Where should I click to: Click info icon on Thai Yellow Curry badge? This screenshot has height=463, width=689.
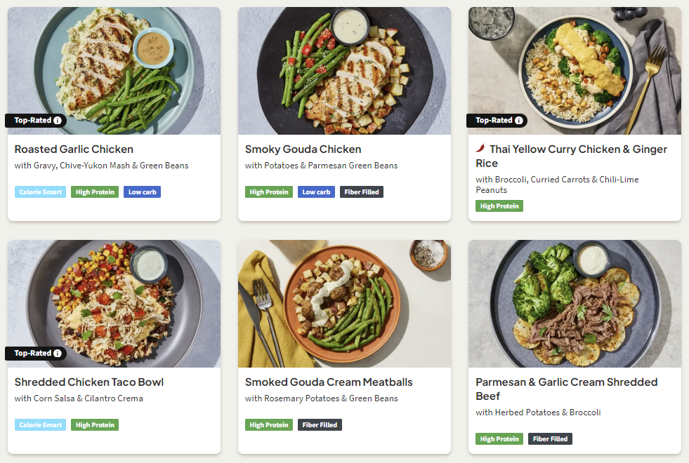point(519,121)
